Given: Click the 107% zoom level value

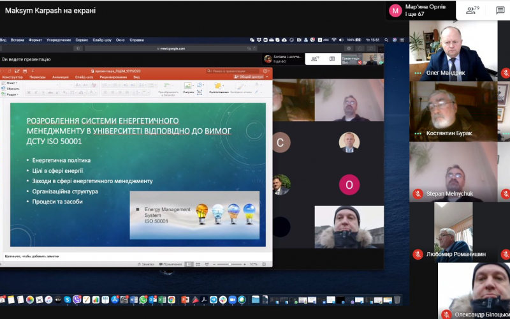Looking at the screenshot, I should point(253,264).
